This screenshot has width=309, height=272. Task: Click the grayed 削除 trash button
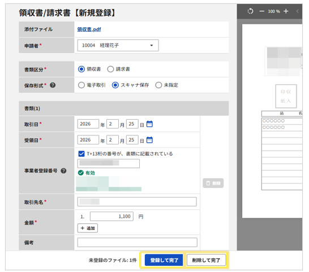point(213,183)
